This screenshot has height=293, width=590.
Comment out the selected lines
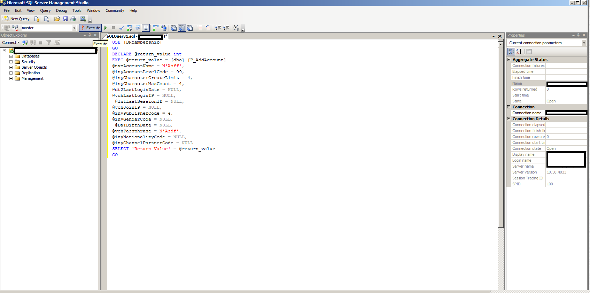tap(200, 28)
